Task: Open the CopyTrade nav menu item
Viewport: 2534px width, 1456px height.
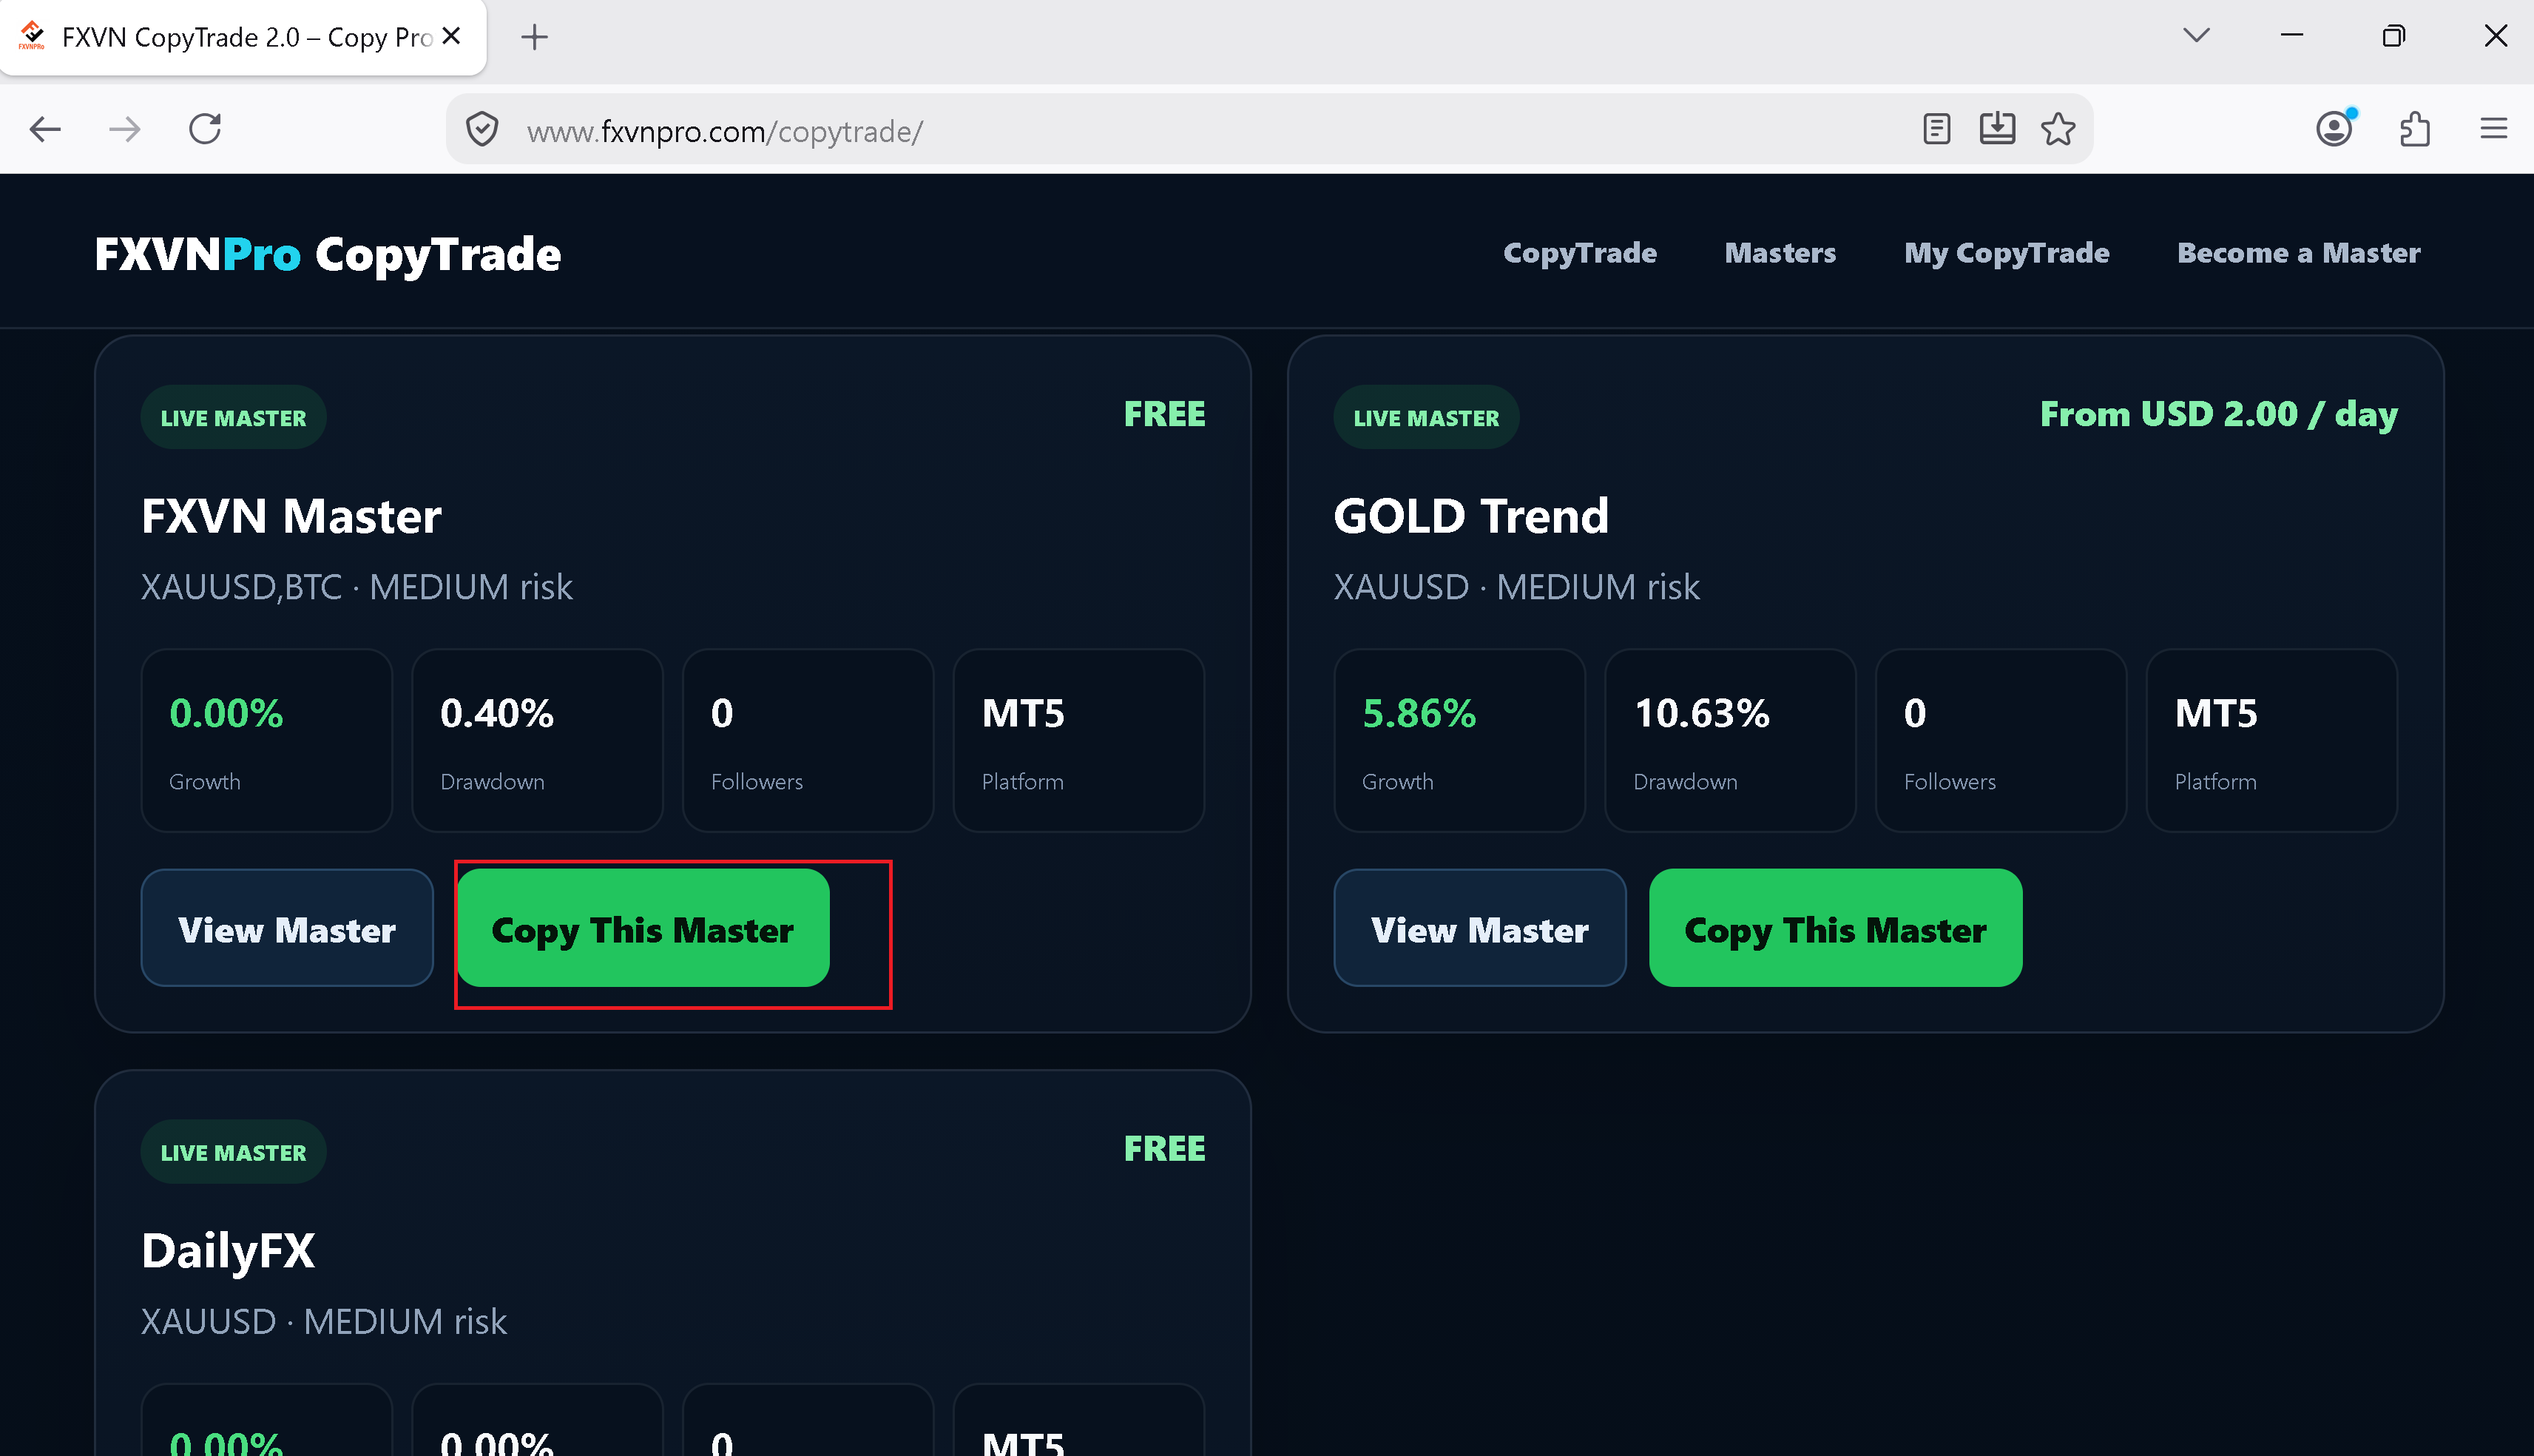Action: click(x=1581, y=253)
